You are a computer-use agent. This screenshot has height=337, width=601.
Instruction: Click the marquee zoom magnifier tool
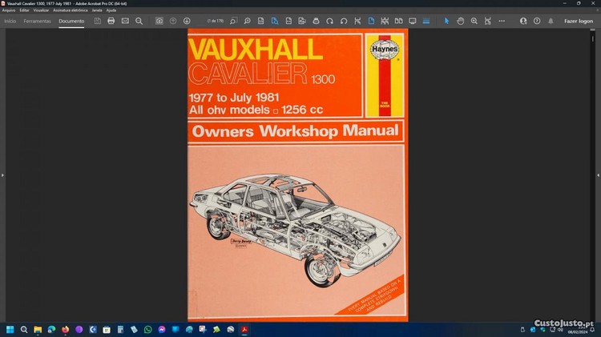pos(474,21)
